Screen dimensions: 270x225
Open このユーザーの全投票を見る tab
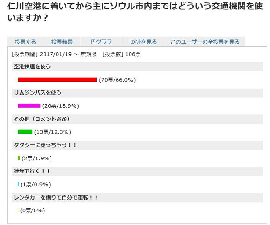pyautogui.click(x=205, y=42)
